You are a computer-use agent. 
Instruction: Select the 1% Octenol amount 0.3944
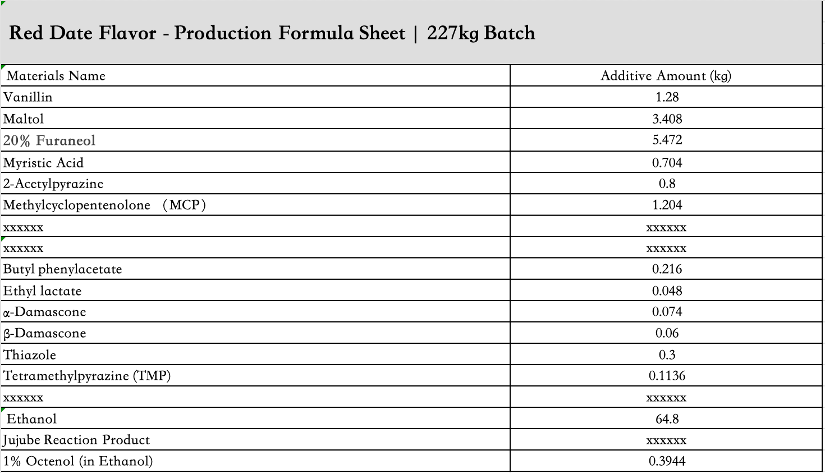(x=666, y=461)
